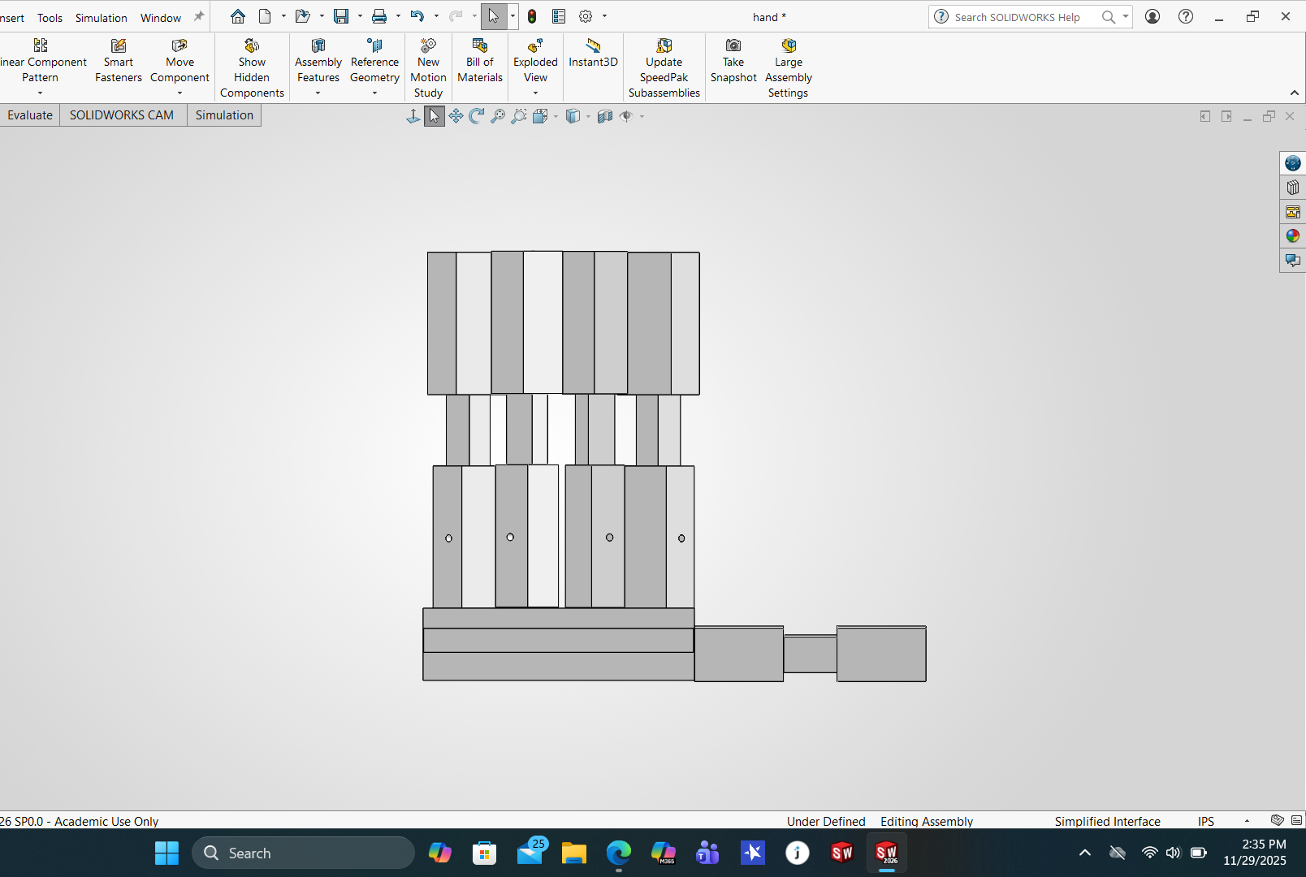The image size is (1306, 877).
Task: Expand the Assembly Features dropdown arrow
Action: point(318,93)
